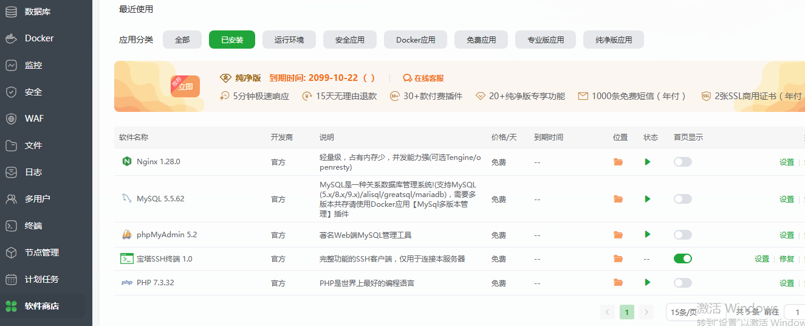Image resolution: width=805 pixels, height=326 pixels.
Task: Go to previous page arrow in pagination
Action: [608, 312]
